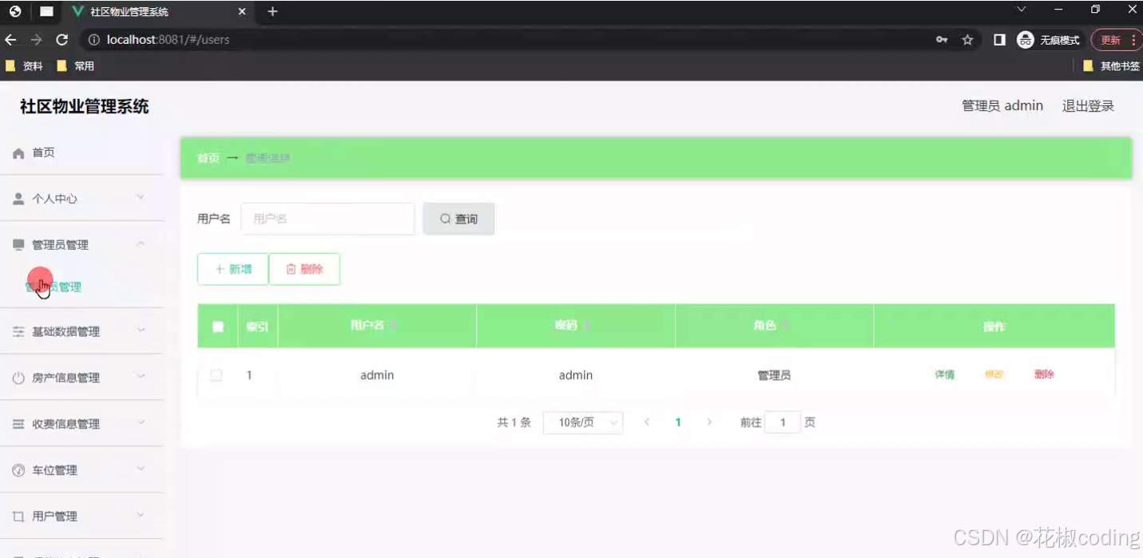Open the tab search chevron in title bar
This screenshot has width=1143, height=558.
coord(1021,10)
